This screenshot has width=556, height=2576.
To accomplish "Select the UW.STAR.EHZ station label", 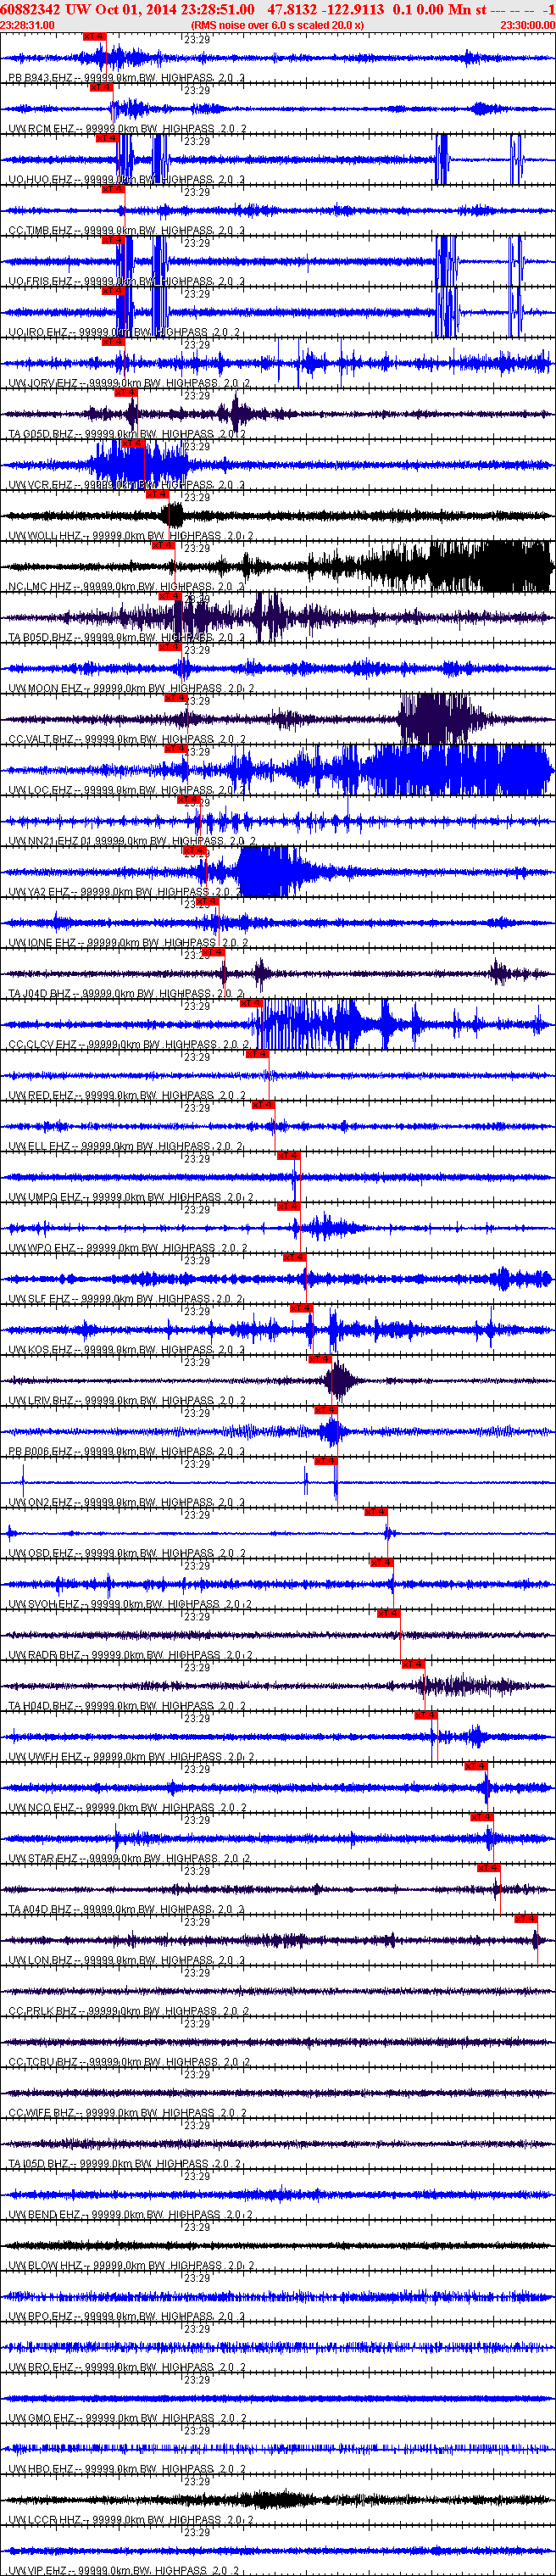I will click(x=128, y=1859).
